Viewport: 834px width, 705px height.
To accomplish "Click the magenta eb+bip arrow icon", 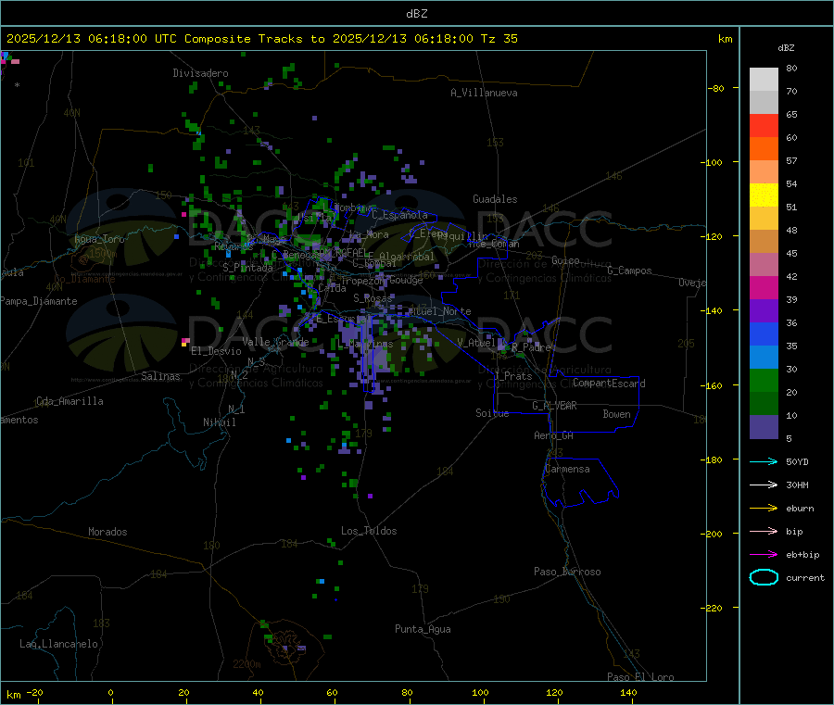I will [x=764, y=554].
